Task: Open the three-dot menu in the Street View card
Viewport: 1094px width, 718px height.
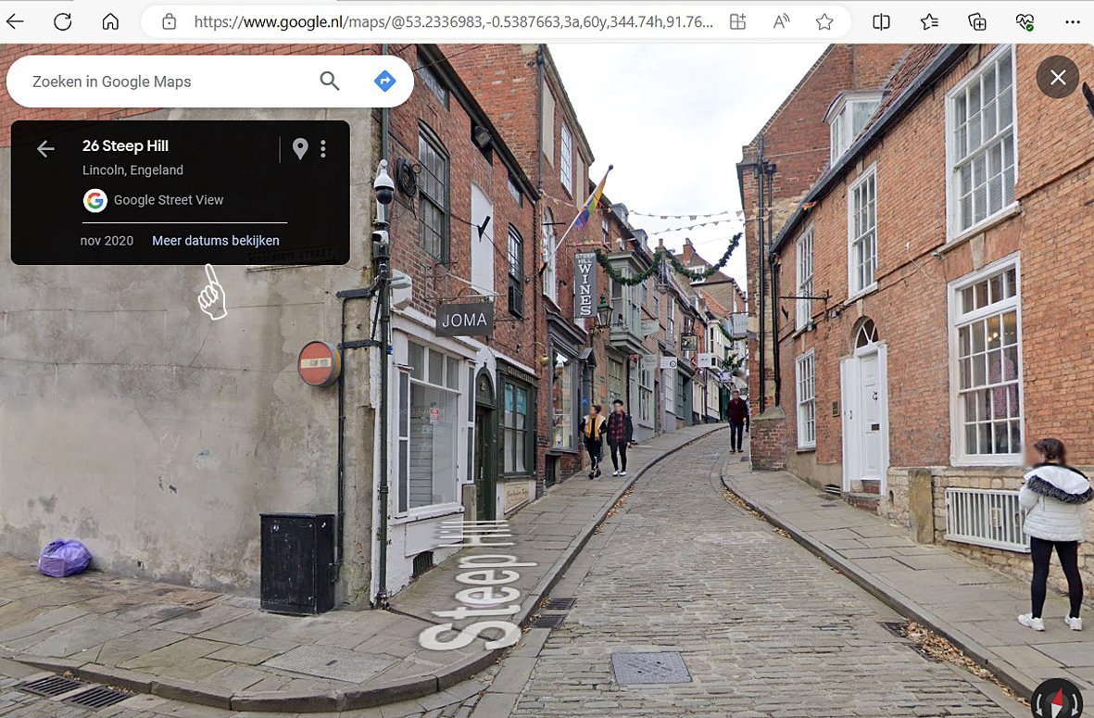Action: tap(323, 149)
